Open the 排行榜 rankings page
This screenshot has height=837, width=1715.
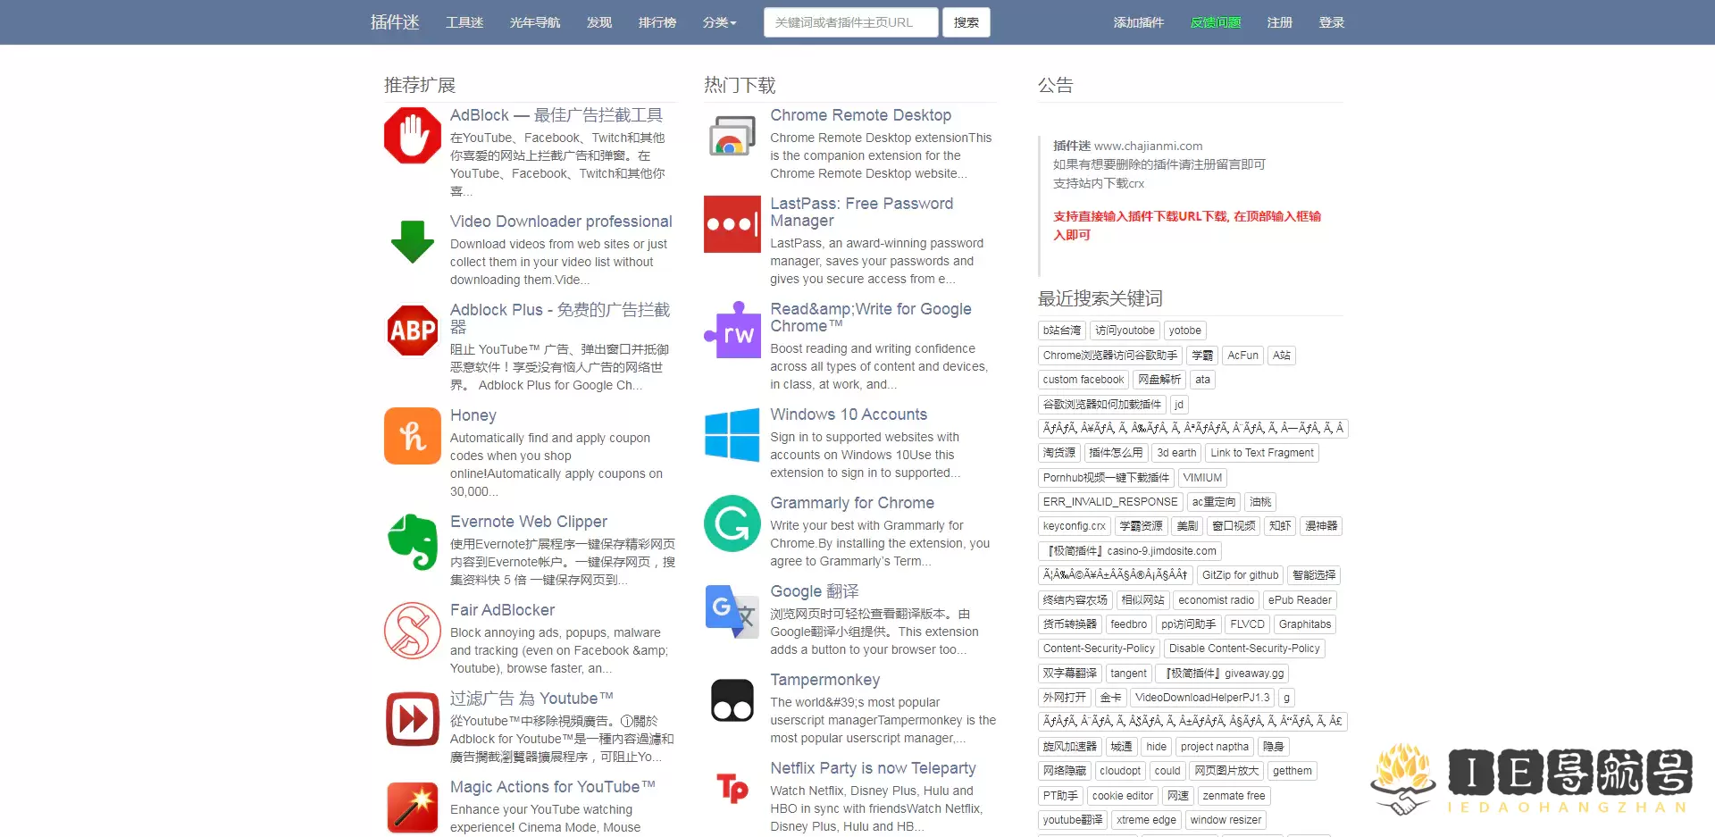(657, 22)
